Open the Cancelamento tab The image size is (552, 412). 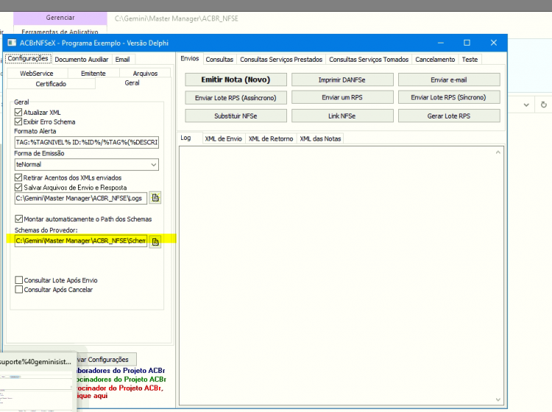pyautogui.click(x=435, y=60)
